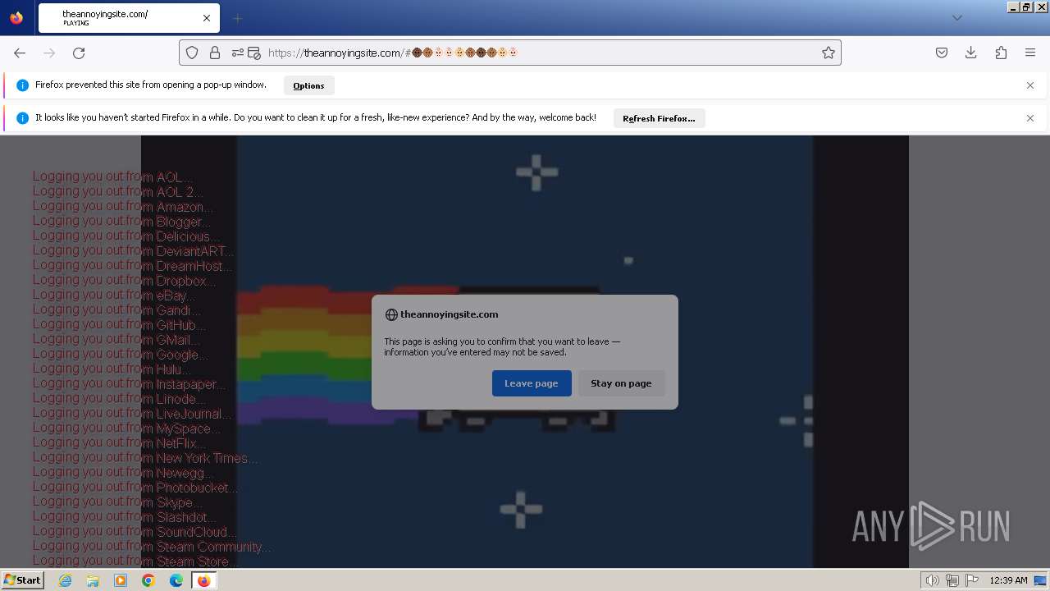Viewport: 1050px width, 591px height.
Task: Open pop-up blocker Options
Action: pos(308,85)
